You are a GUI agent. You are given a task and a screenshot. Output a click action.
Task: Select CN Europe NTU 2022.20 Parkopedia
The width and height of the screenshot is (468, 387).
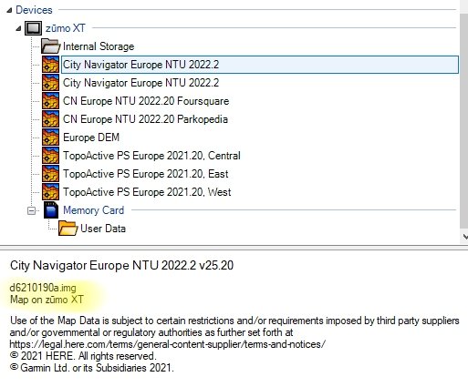pyautogui.click(x=145, y=119)
